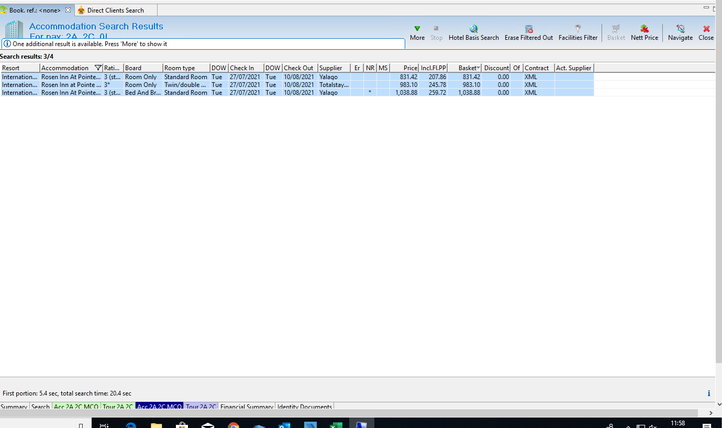Click the Act. Supplier column header
722x428 pixels.
[x=574, y=68]
